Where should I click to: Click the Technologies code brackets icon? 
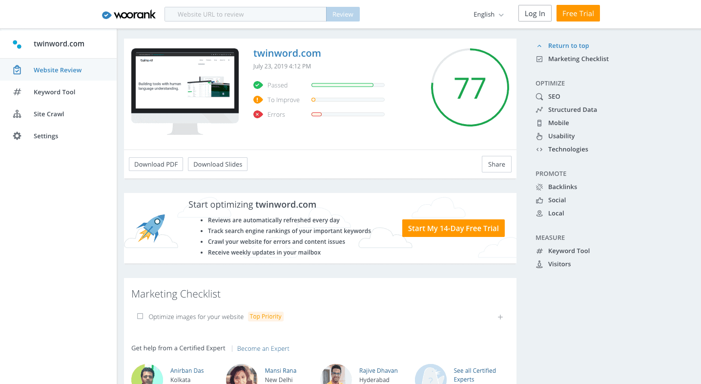coord(539,149)
